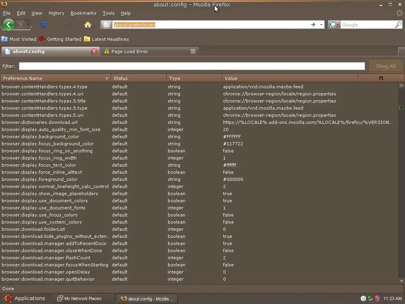Open the Latest Headlines feed bookmark
This screenshot has height=304, width=405.
(x=106, y=39)
